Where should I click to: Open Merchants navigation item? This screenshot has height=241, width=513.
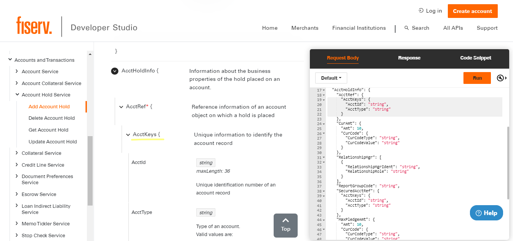(x=305, y=28)
